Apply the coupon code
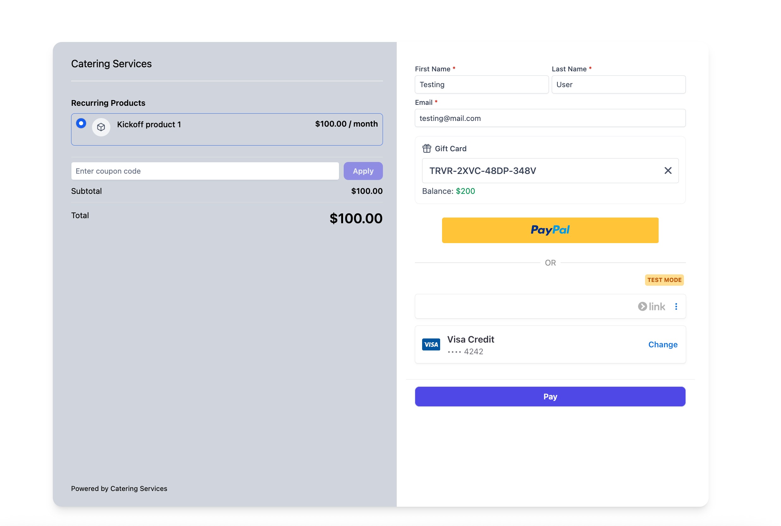Image resolution: width=781 pixels, height=526 pixels. [x=363, y=171]
